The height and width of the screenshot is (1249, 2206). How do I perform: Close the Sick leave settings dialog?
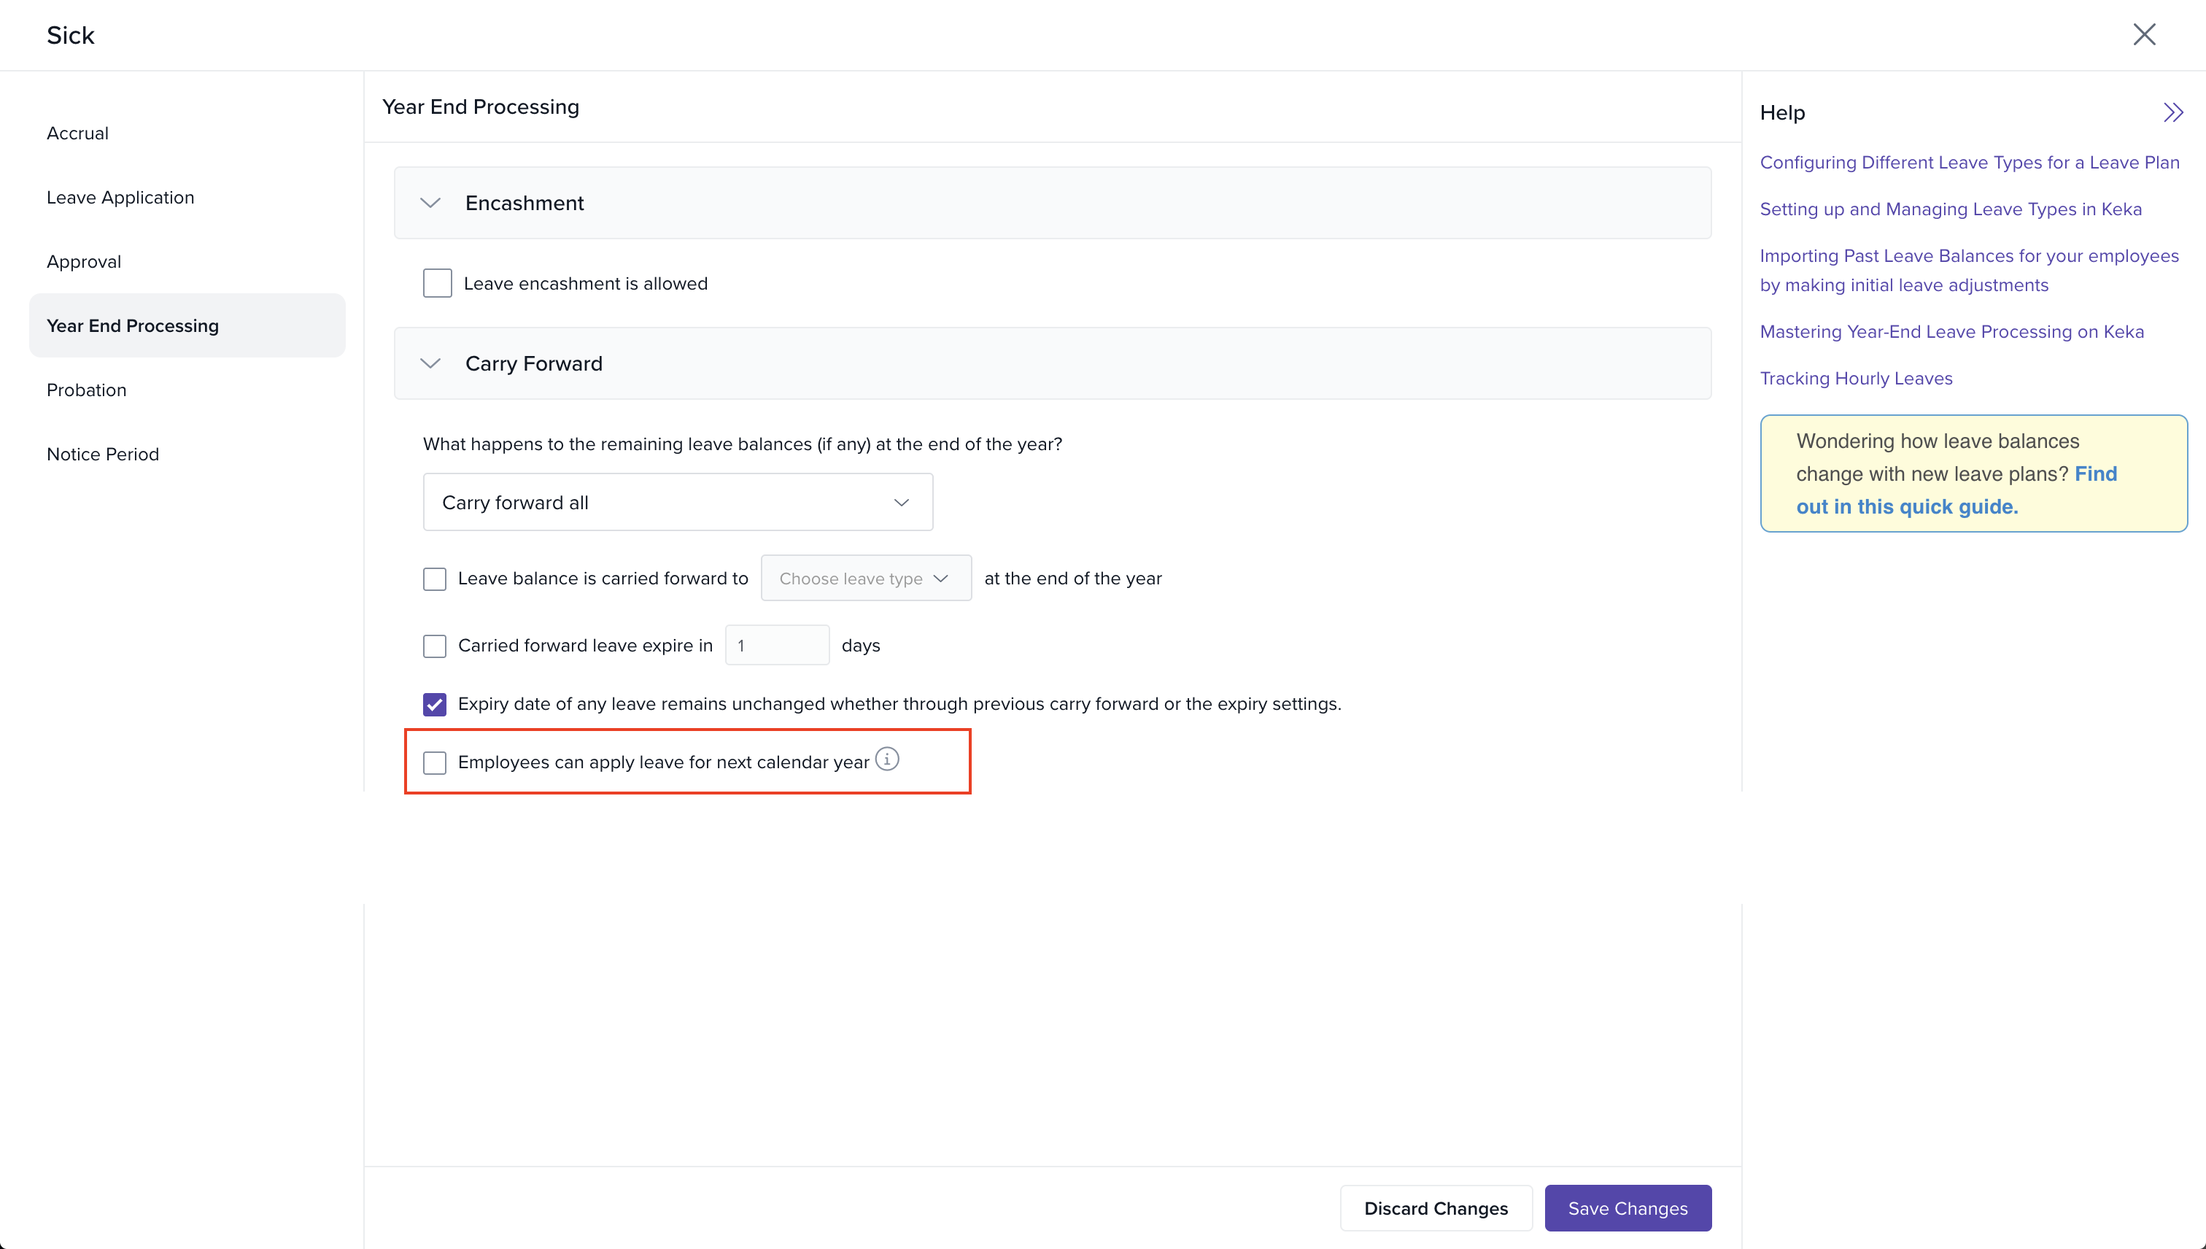2144,34
